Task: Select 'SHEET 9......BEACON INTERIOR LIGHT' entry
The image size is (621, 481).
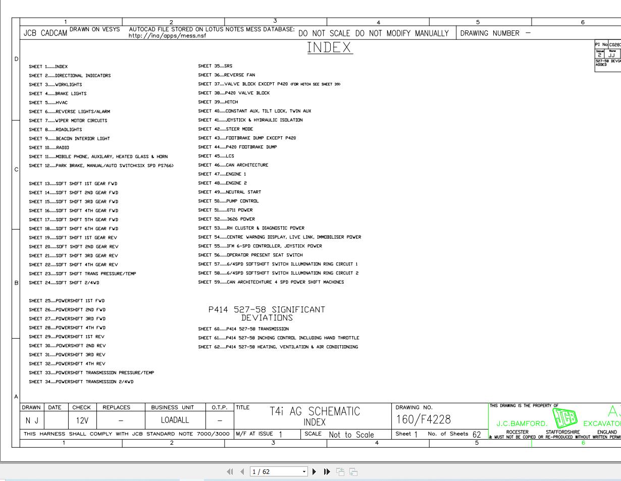Action: click(69, 139)
